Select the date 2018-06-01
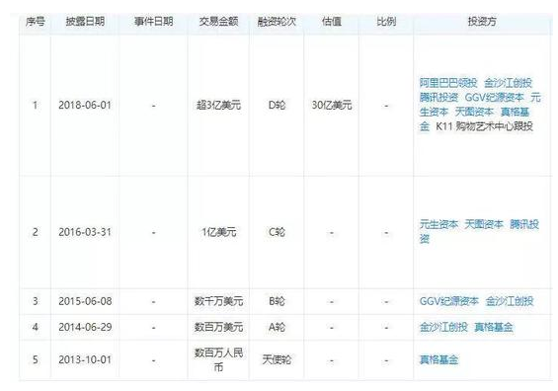The image size is (558, 391). pos(85,105)
